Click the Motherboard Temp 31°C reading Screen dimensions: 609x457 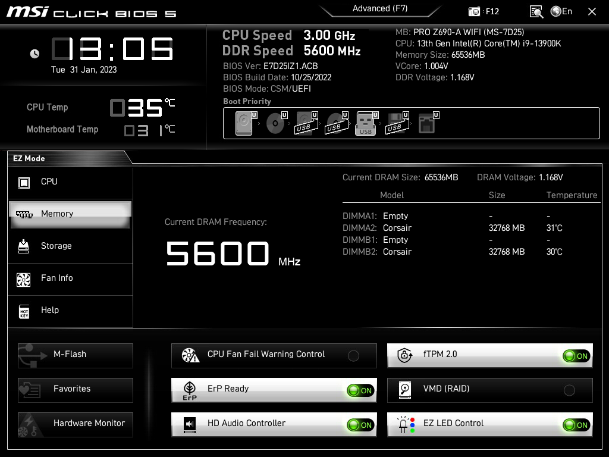tap(149, 130)
